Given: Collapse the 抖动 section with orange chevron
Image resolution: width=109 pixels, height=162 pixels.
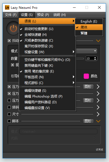Looking at the screenshot, I should pos(98,40).
